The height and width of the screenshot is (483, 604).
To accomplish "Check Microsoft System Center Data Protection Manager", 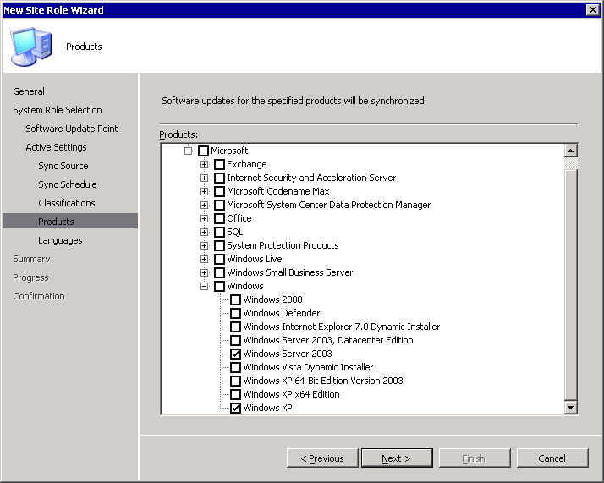I will pos(220,205).
